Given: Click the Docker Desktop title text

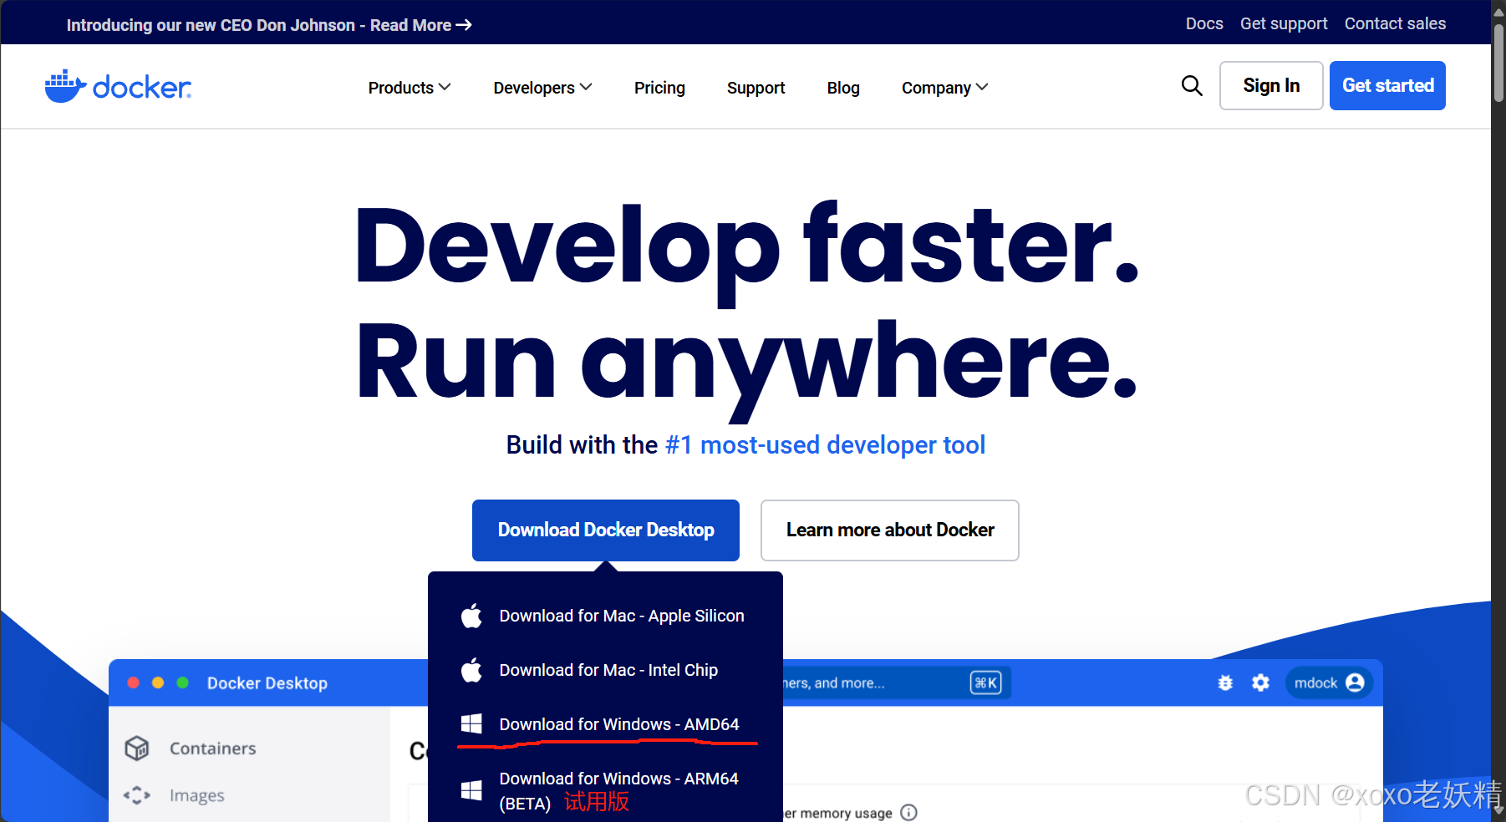Looking at the screenshot, I should (x=267, y=682).
